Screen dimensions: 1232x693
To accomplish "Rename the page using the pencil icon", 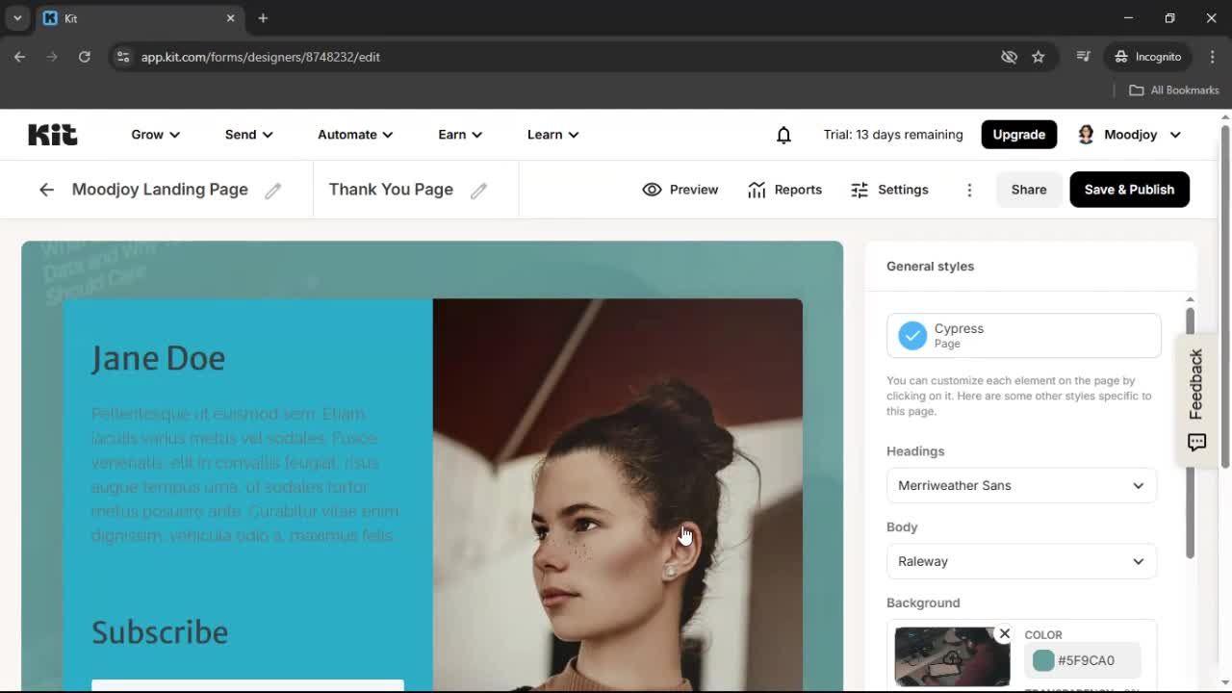I will click(x=272, y=190).
